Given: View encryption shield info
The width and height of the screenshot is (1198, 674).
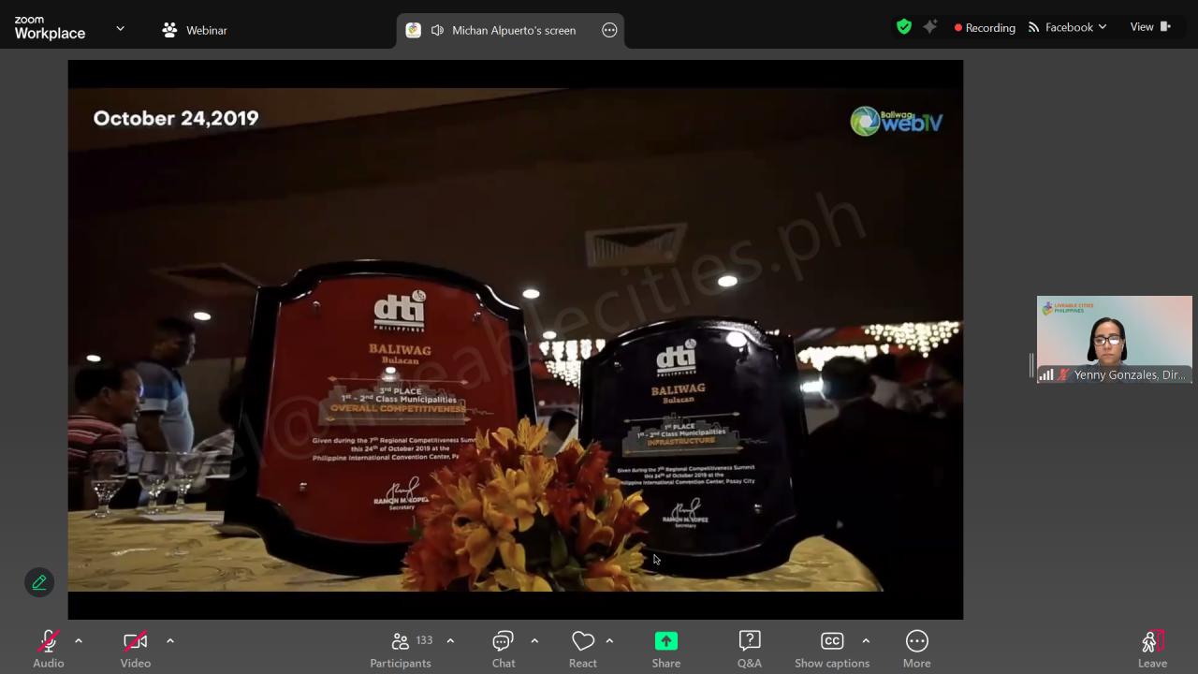Looking at the screenshot, I should [x=904, y=27].
